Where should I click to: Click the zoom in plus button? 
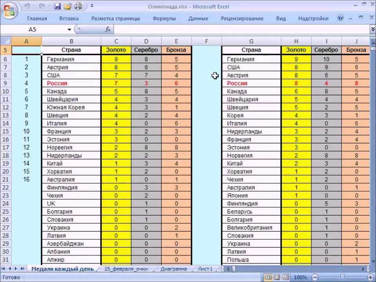(x=371, y=277)
